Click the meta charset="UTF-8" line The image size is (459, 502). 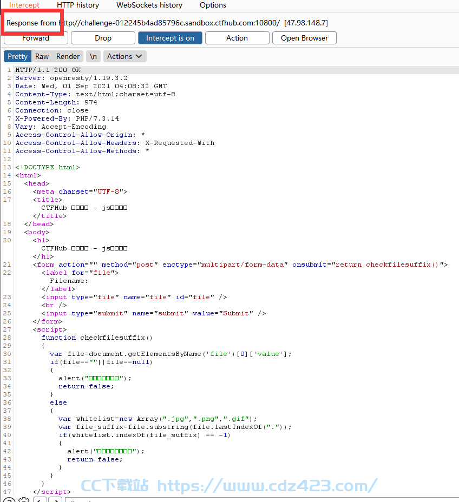(80, 191)
